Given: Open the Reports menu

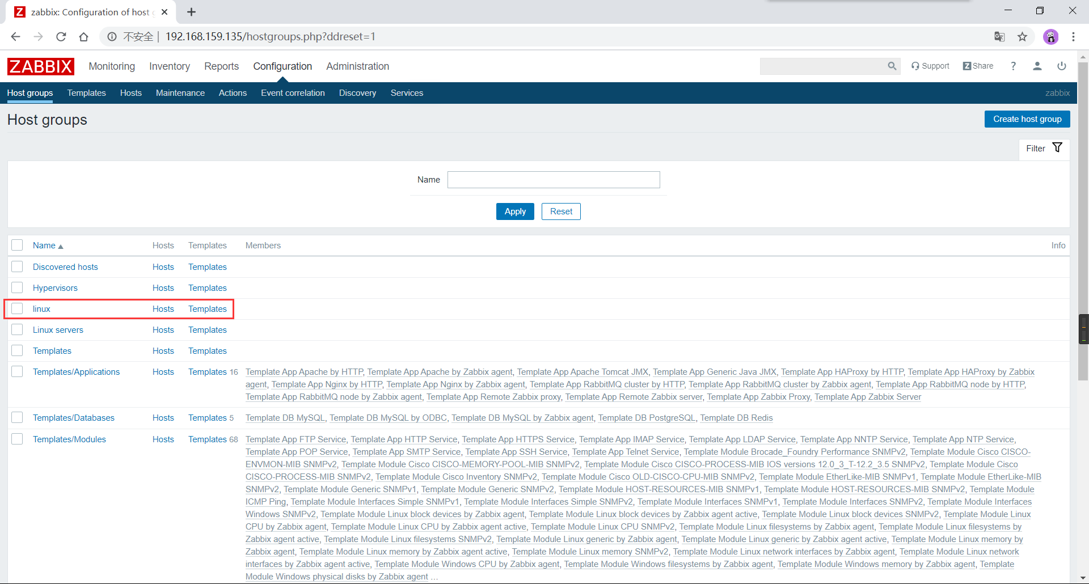Looking at the screenshot, I should point(221,66).
